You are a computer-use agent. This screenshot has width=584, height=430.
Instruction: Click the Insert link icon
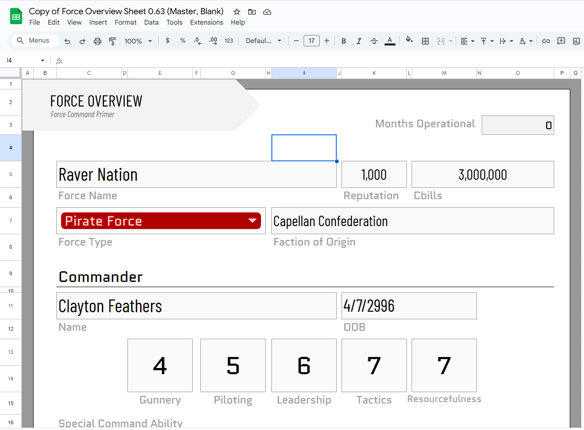point(546,41)
